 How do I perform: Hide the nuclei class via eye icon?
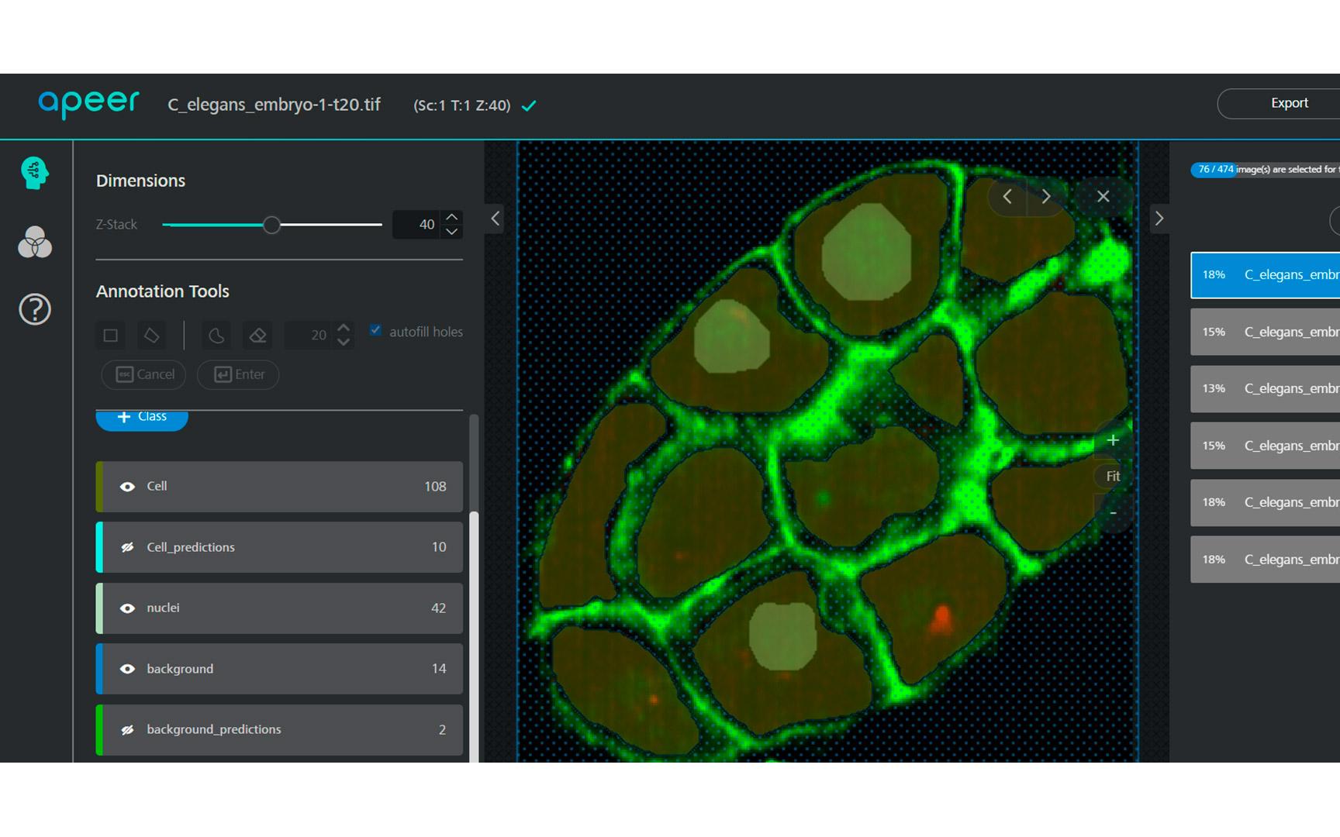click(127, 608)
